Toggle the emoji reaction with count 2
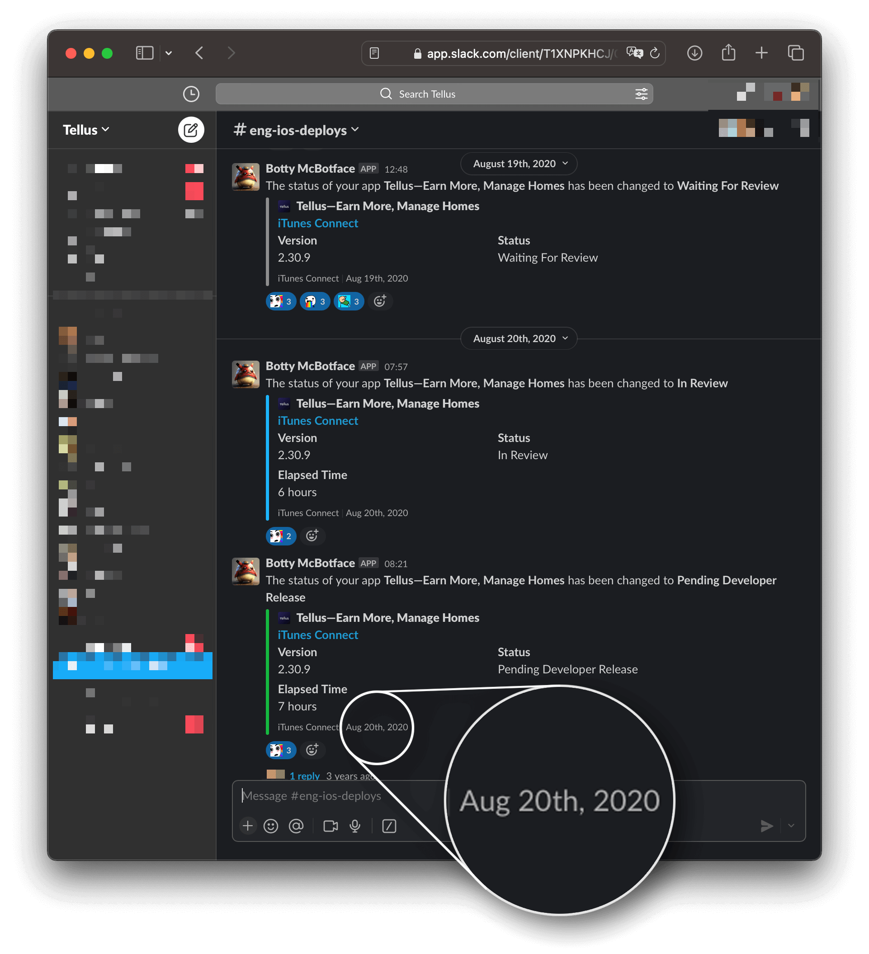 [281, 536]
